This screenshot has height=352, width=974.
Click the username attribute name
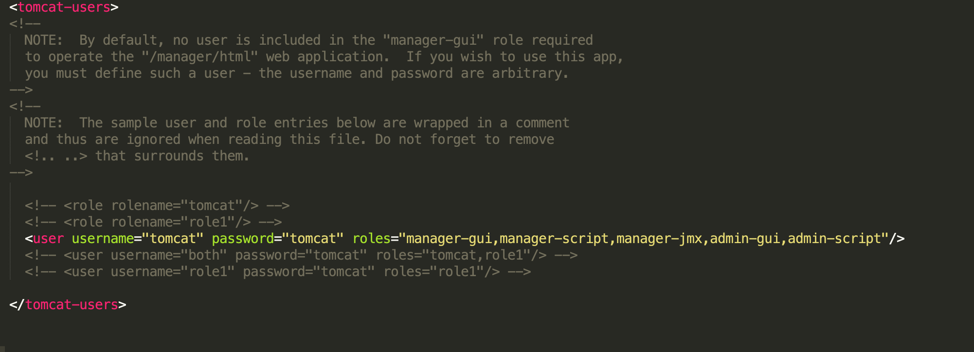[x=103, y=239]
